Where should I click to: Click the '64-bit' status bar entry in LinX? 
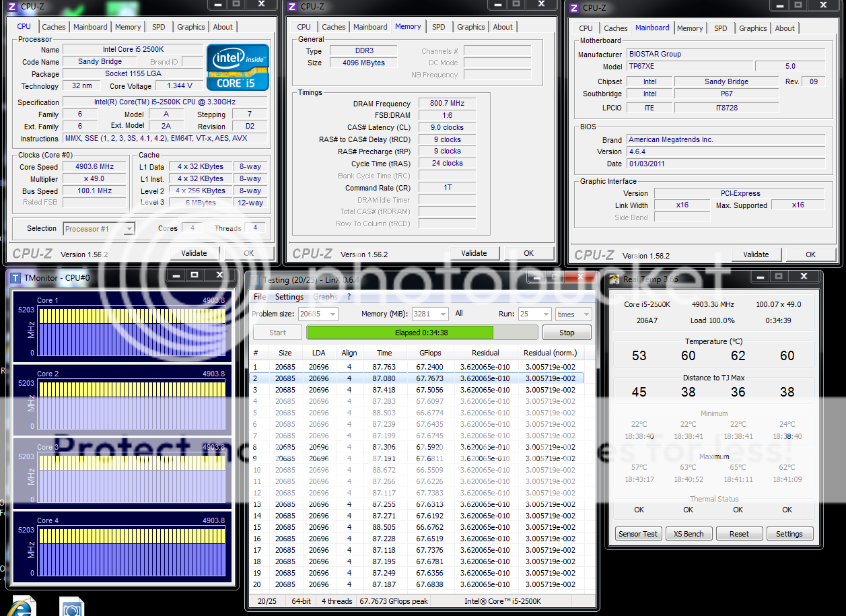coord(302,601)
